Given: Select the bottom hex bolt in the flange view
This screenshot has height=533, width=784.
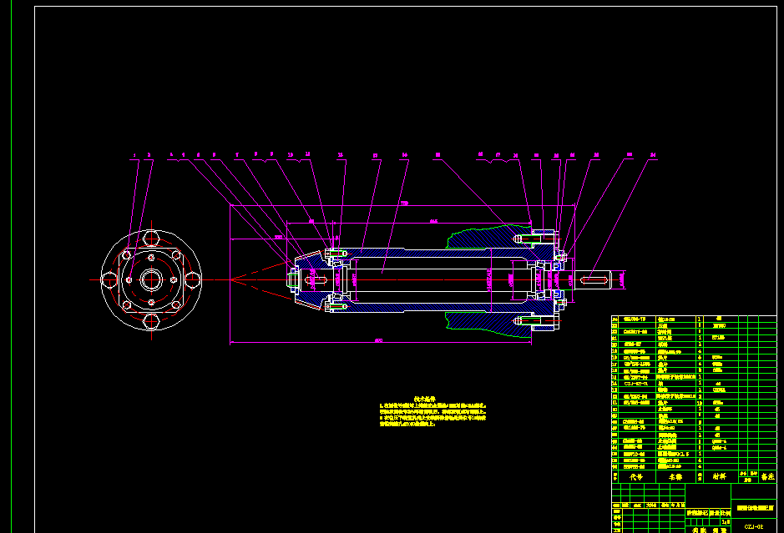Looking at the screenshot, I should (151, 322).
